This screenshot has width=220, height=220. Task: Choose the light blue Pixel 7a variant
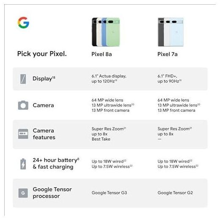[x=177, y=32]
